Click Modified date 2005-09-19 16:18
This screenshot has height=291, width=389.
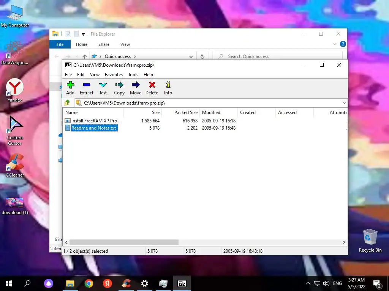[x=218, y=121]
